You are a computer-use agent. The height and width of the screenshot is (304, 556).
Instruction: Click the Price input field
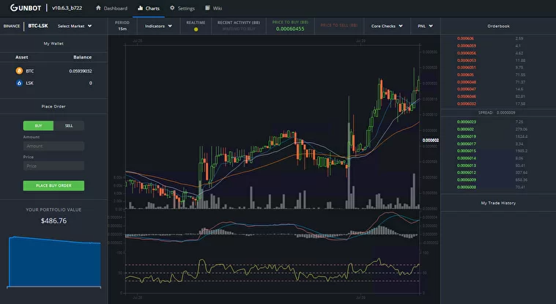click(53, 166)
